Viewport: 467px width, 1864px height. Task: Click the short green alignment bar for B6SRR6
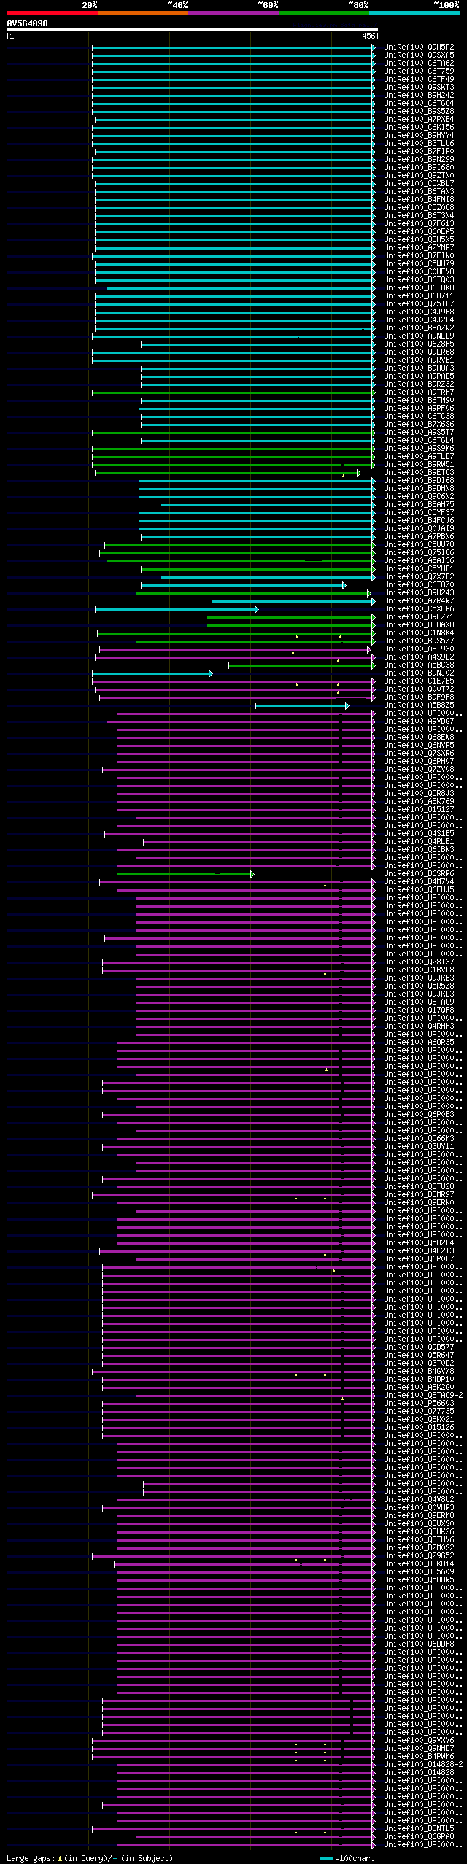185,874
